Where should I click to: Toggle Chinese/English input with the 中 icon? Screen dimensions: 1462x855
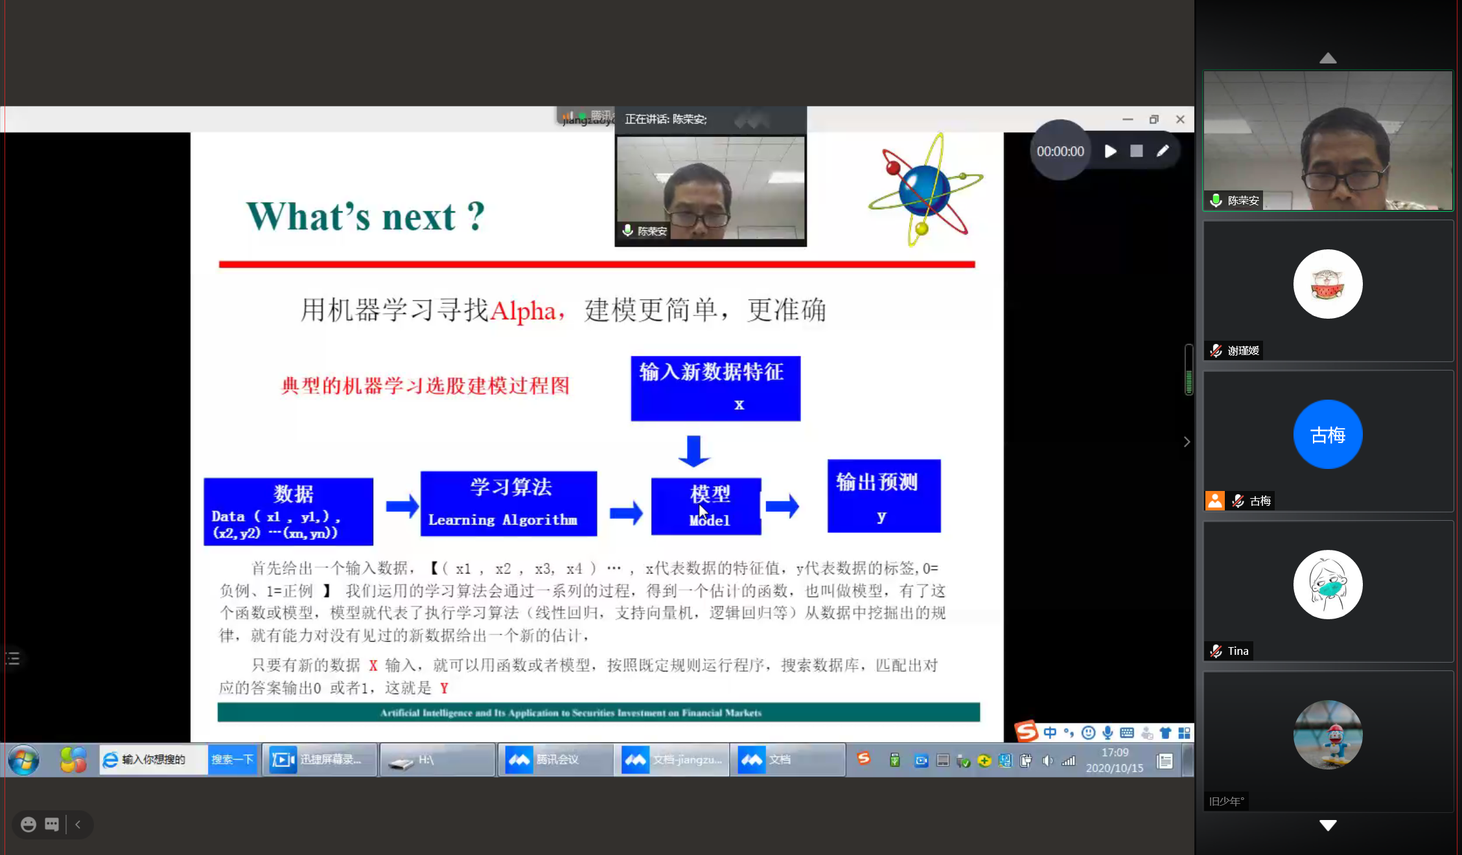pos(1050,733)
